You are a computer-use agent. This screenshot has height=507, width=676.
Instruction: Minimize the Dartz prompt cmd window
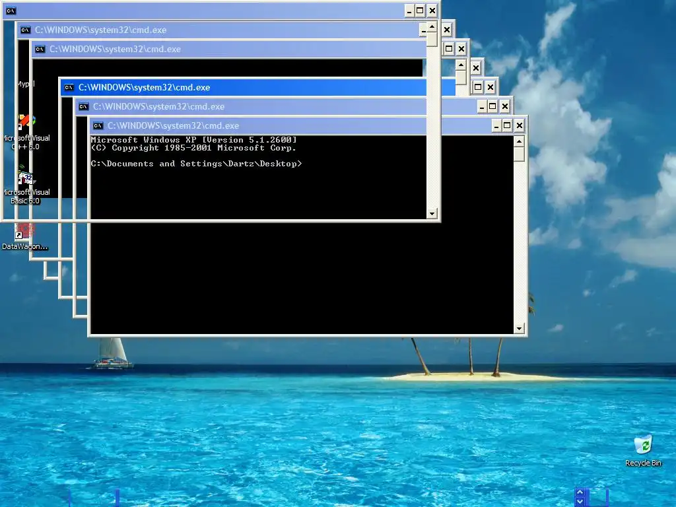click(496, 126)
